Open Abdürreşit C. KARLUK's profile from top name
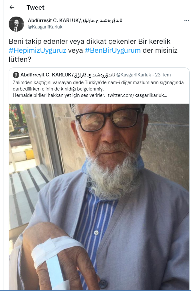191x291 pixels. click(53, 20)
